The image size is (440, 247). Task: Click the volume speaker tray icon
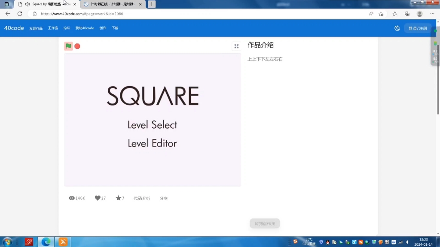[407, 242]
